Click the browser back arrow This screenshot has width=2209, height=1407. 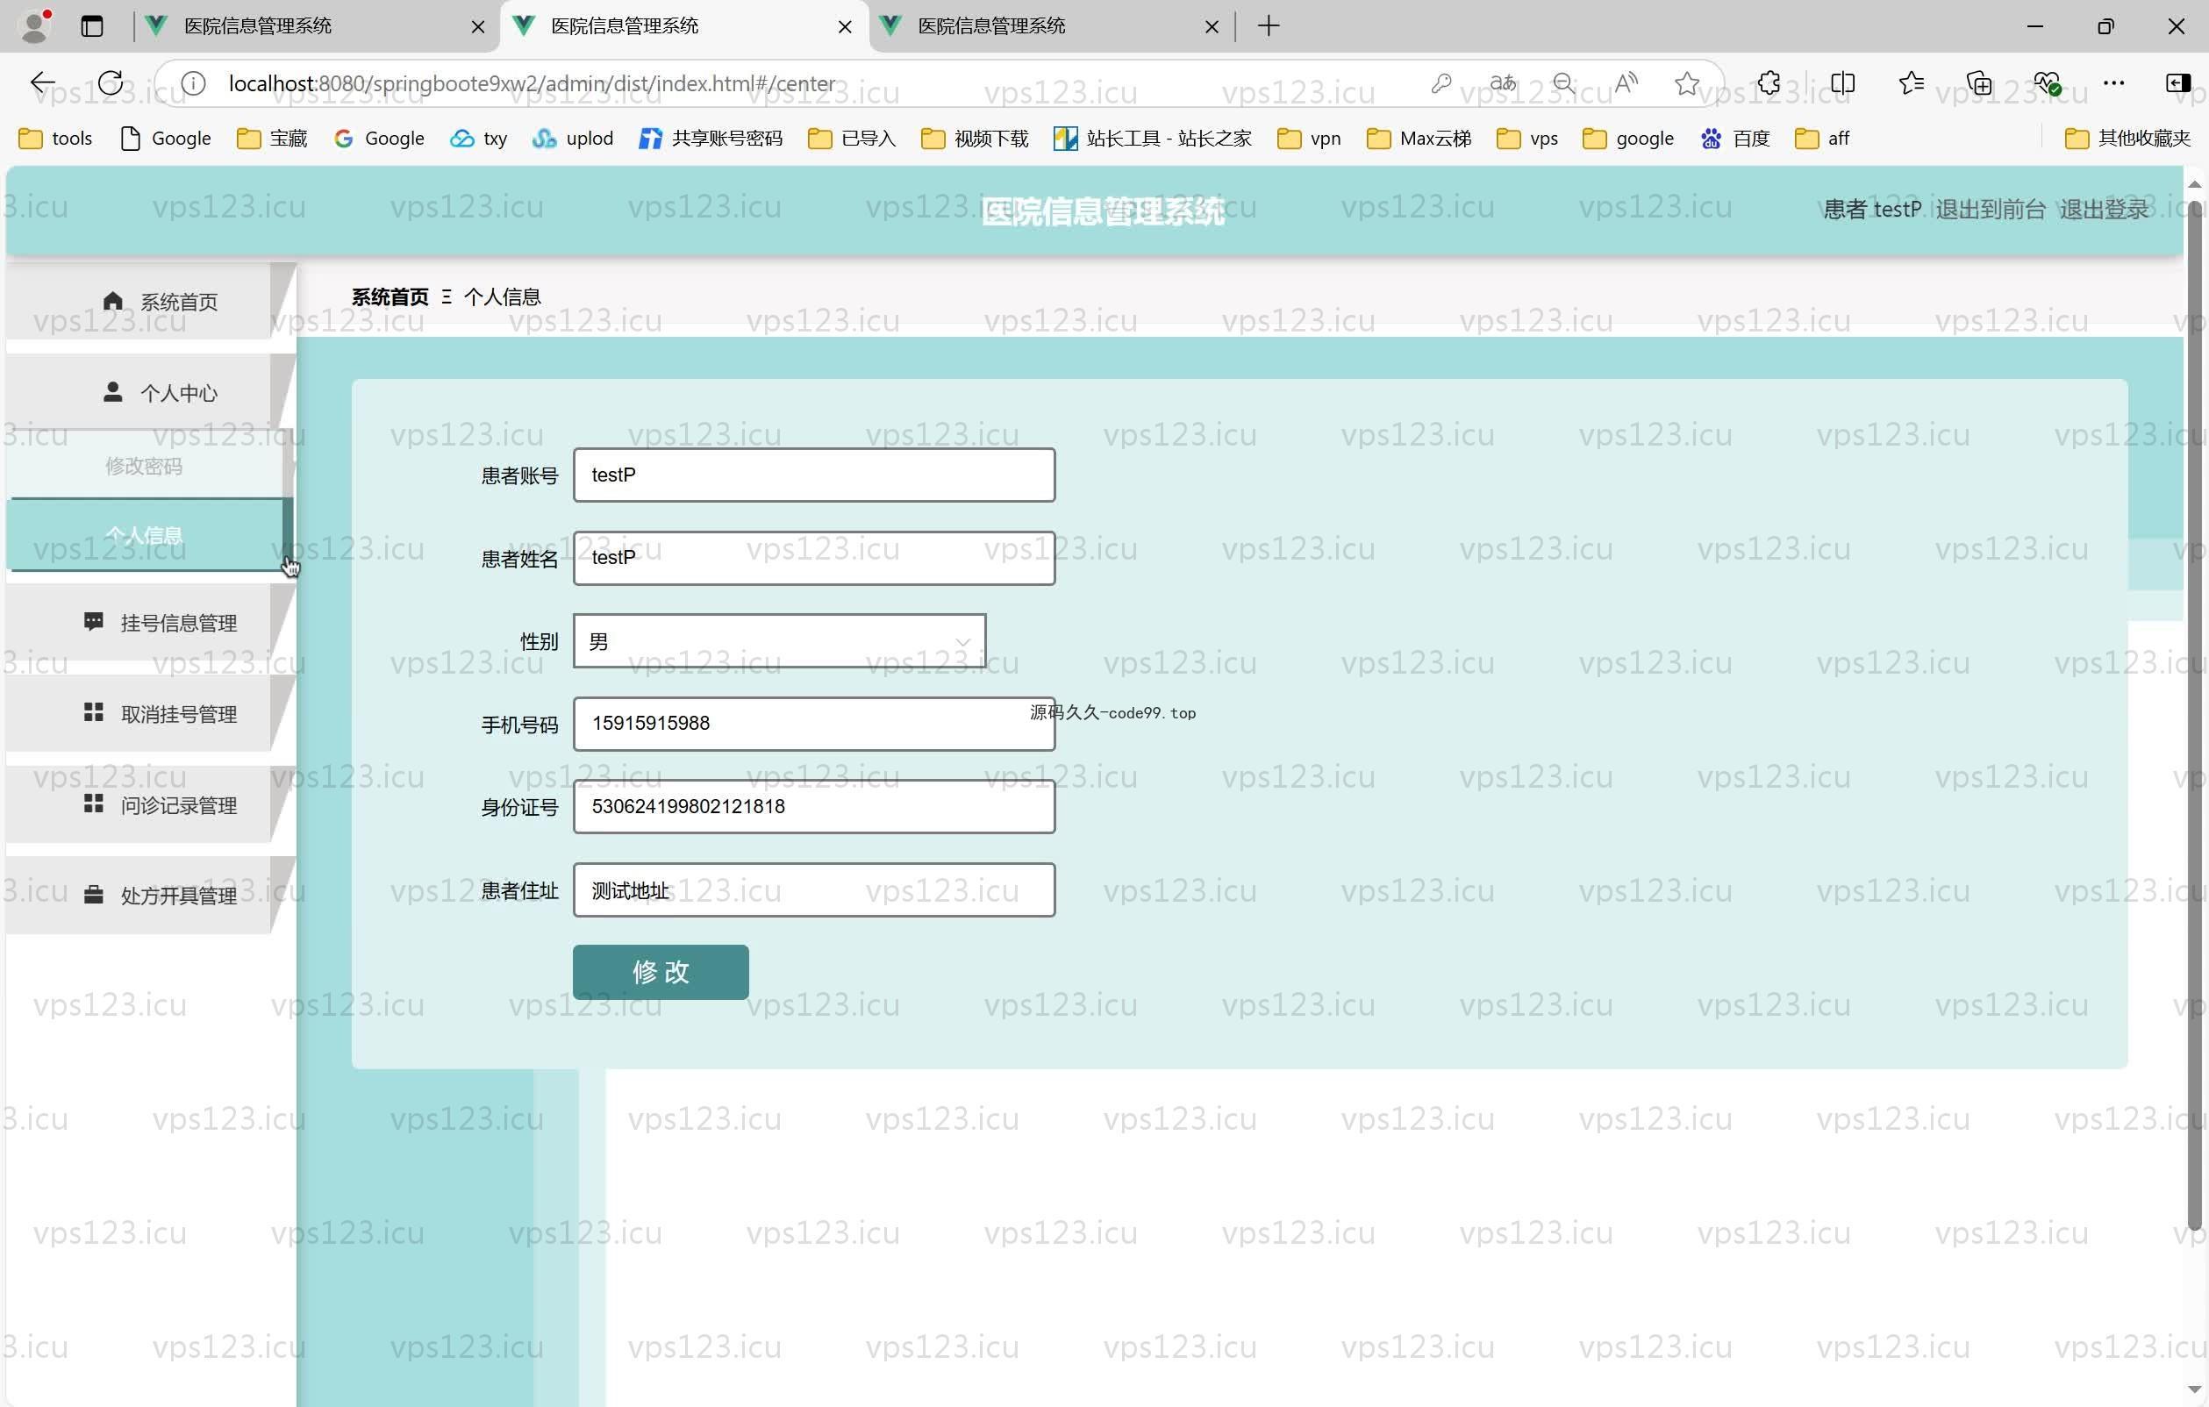point(42,83)
